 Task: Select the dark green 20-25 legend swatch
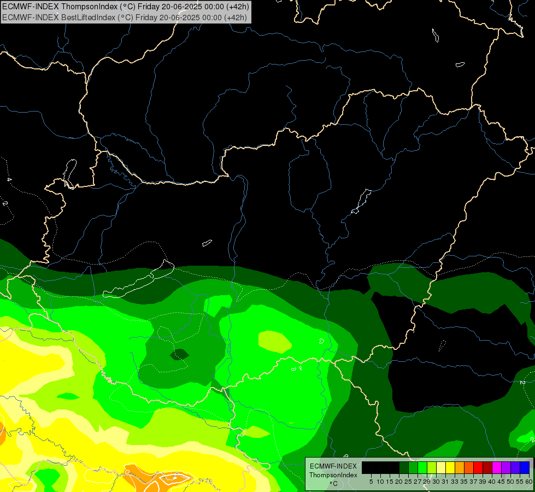404,467
